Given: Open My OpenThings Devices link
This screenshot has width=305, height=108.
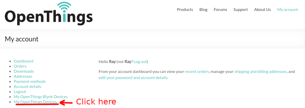Looking at the screenshot, I should 35,102.
